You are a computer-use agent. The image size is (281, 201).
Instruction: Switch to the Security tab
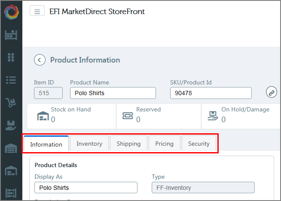coord(199,143)
